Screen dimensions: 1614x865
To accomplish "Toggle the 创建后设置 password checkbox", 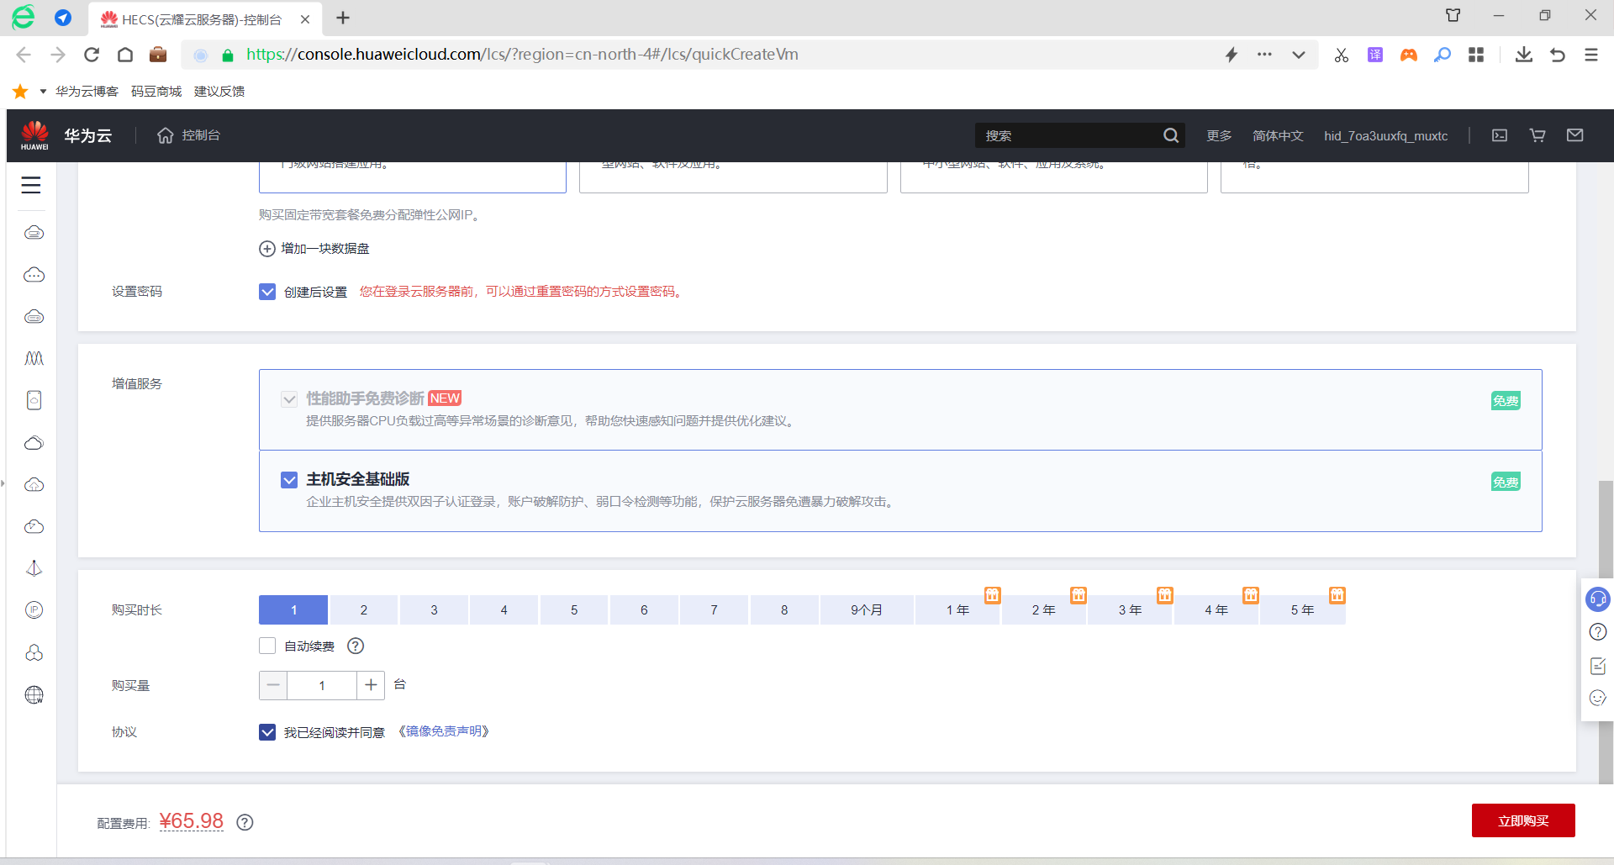I will coord(267,292).
